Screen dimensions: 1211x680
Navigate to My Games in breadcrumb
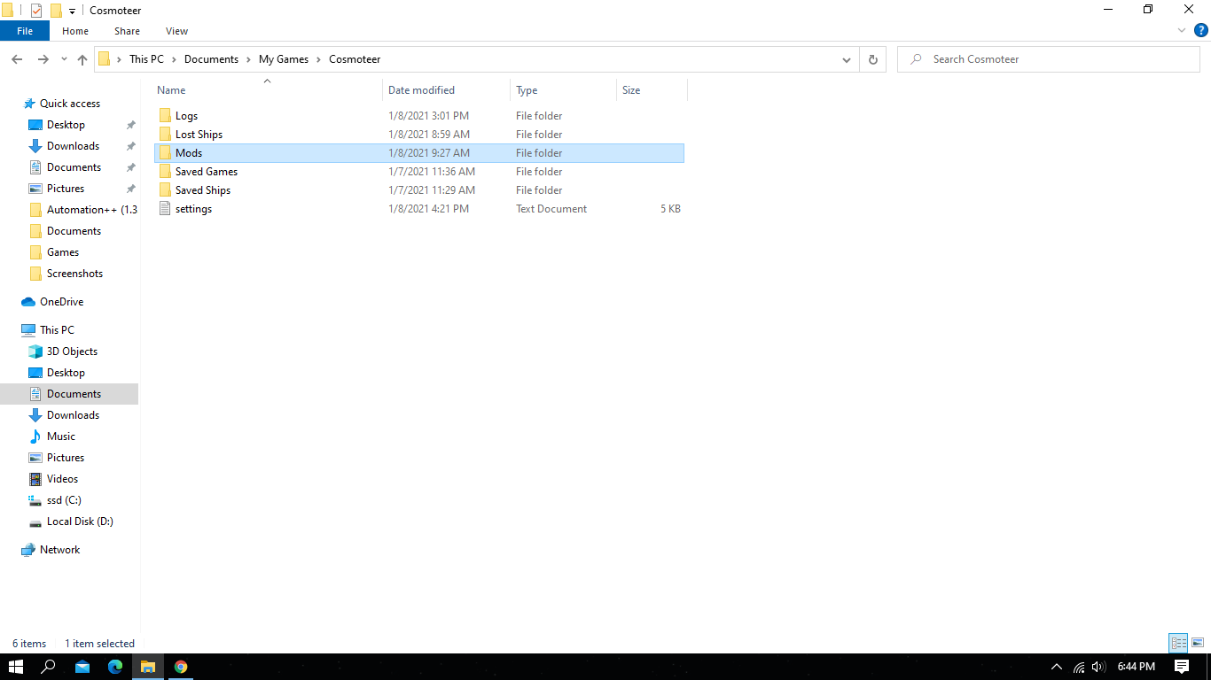pos(283,59)
